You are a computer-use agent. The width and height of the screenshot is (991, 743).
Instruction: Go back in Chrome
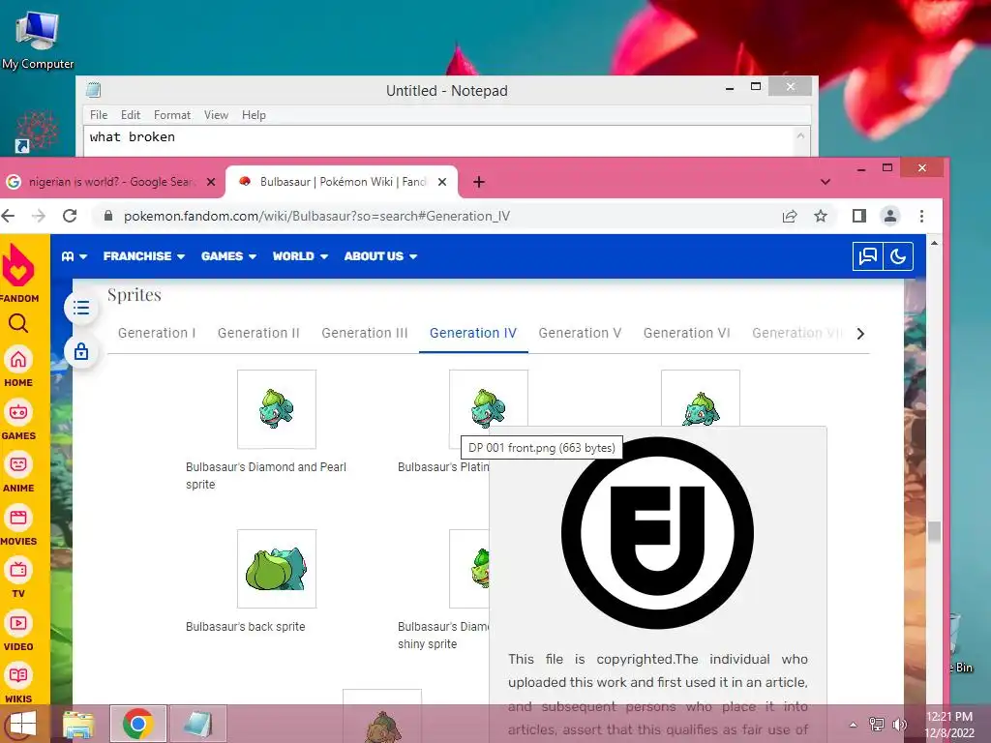pyautogui.click(x=8, y=216)
